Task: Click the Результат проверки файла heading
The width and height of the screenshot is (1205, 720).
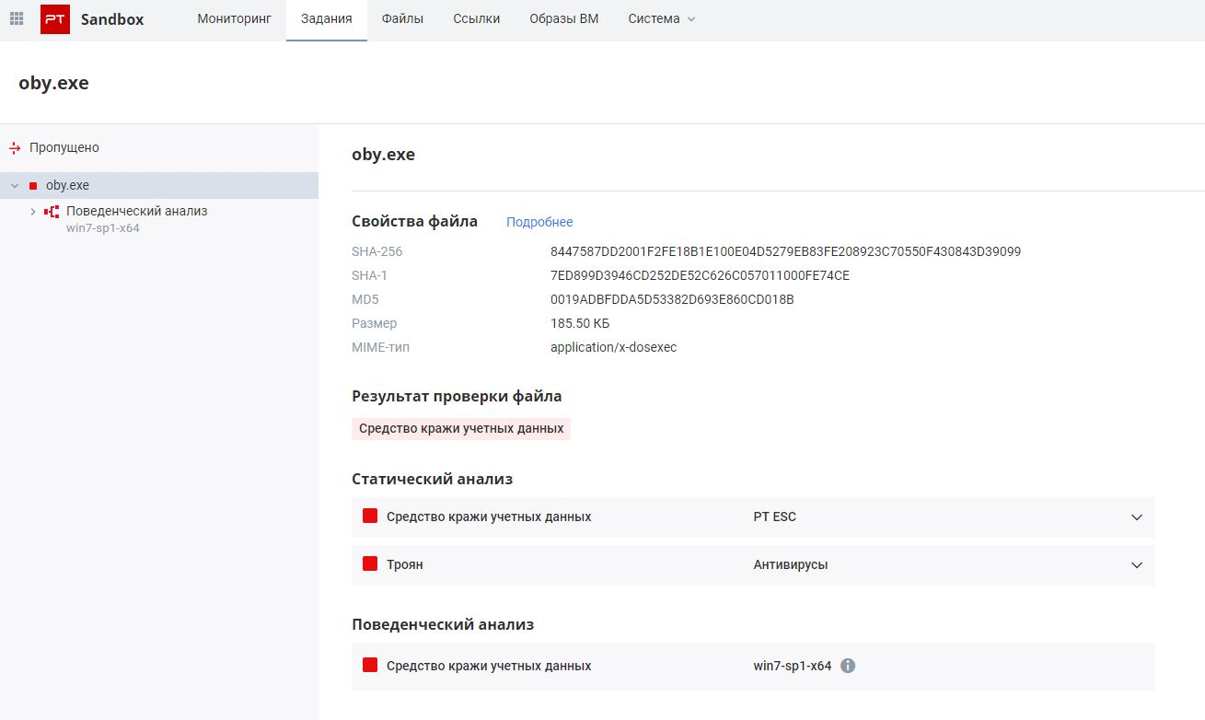Action: point(457,396)
